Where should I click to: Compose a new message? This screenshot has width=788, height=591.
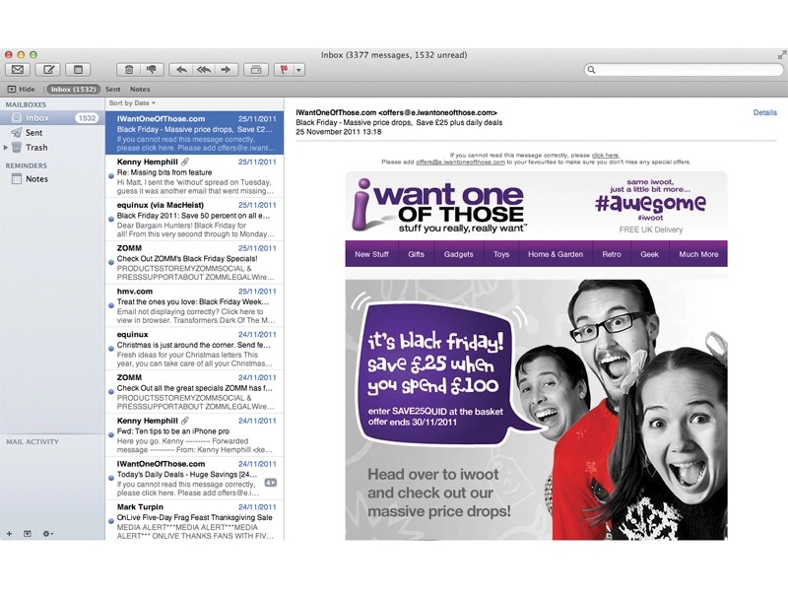coord(48,70)
